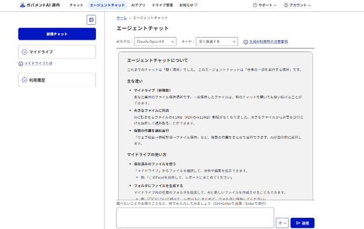The image size is (364, 229).
Task: Click the 主な違い heading
Action: (134, 81)
